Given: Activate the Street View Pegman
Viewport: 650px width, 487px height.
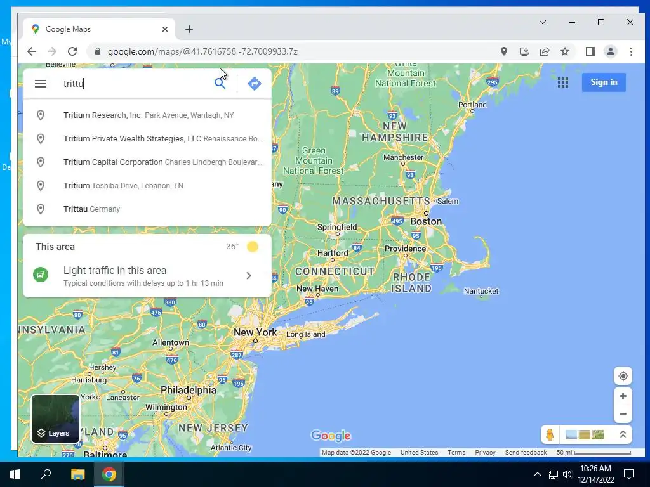Looking at the screenshot, I should [x=550, y=435].
